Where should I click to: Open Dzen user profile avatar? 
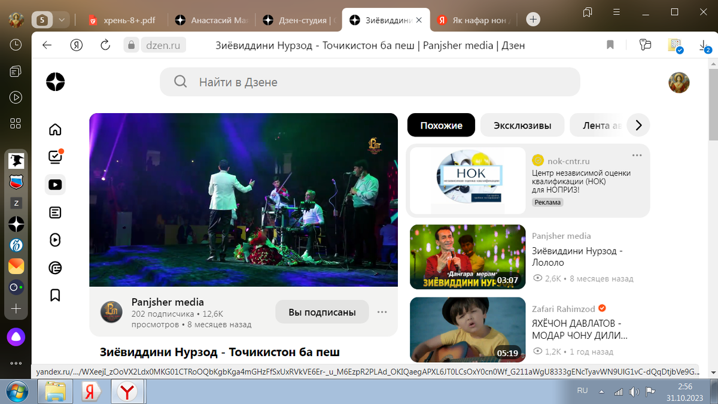point(679,82)
